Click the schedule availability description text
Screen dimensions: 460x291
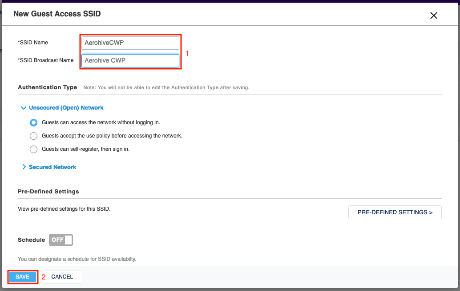tap(77, 259)
